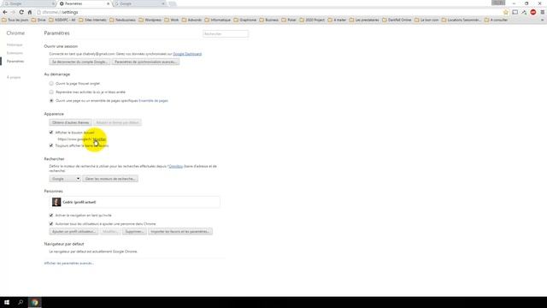Toggle 'Afficher le bouton Accueil' checkbox
Screen dimensions: 547x308
coord(51,133)
